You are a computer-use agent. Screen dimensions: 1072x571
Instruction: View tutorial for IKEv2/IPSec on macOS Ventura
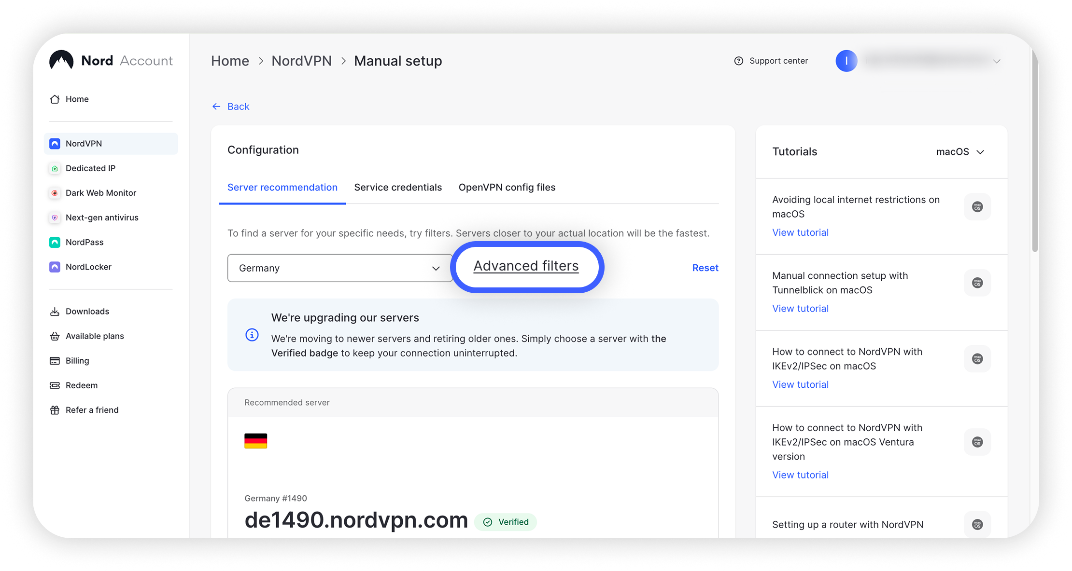[x=800, y=475]
